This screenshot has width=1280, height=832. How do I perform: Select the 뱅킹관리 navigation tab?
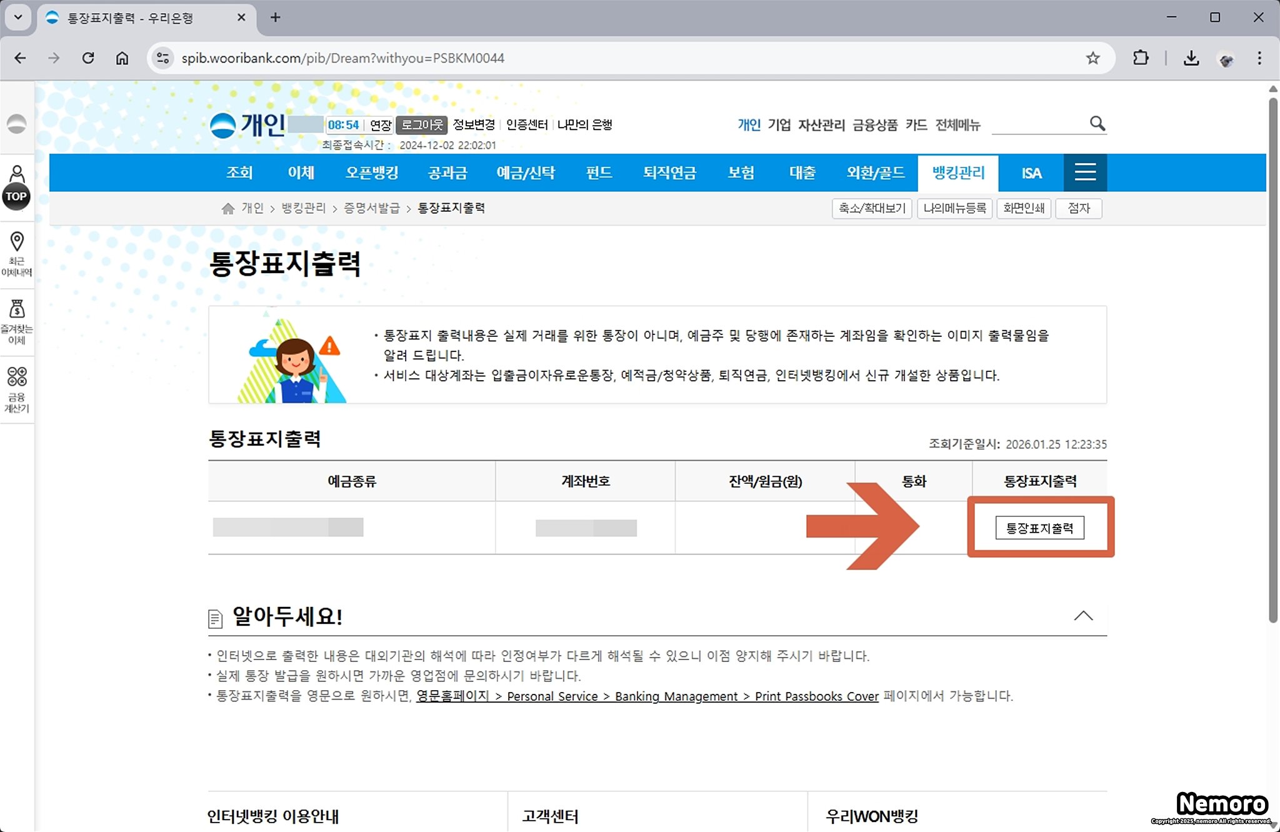pos(957,173)
